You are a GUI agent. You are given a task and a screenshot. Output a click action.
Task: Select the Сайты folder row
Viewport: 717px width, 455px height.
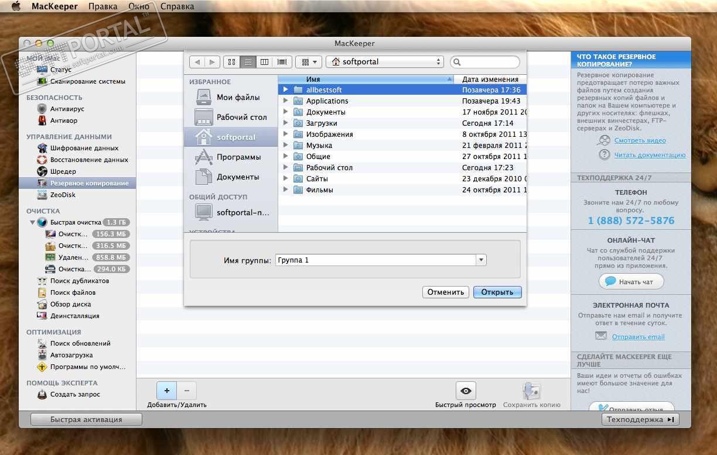tap(402, 178)
